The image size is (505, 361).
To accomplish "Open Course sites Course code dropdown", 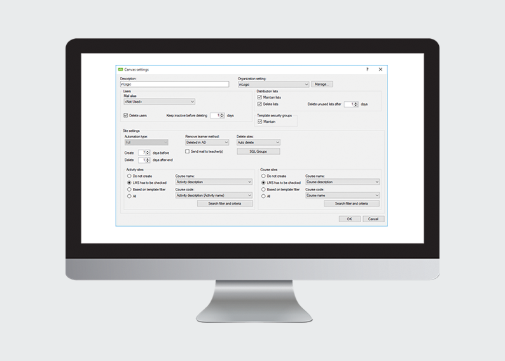I will point(342,195).
